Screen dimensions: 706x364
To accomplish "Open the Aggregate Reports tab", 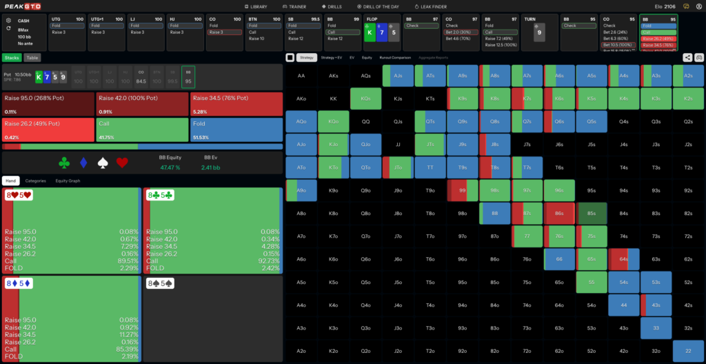I will 433,58.
